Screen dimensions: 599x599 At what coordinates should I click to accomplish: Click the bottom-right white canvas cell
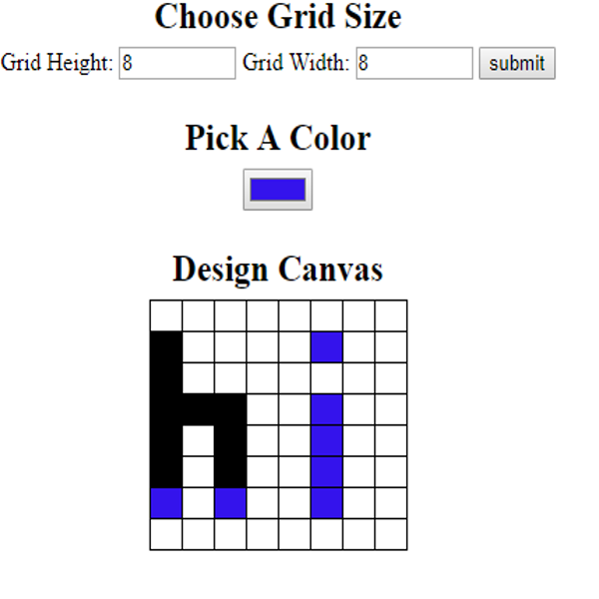[390, 534]
